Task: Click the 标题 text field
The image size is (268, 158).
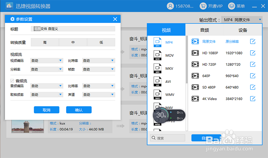Action: 73,29
